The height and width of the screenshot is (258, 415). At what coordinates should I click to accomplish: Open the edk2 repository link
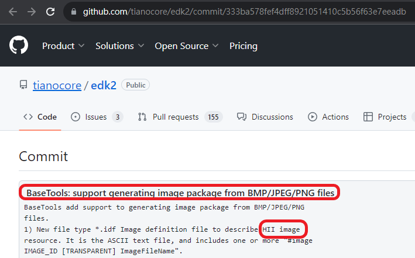pos(104,85)
